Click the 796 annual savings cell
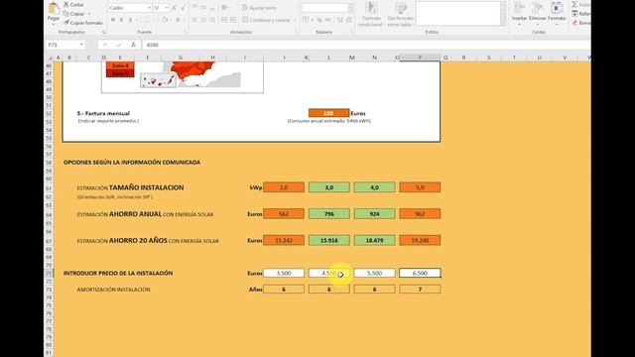 coord(328,214)
